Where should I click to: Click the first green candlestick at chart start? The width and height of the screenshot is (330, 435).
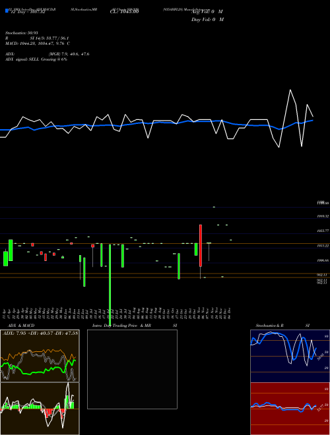5,258
